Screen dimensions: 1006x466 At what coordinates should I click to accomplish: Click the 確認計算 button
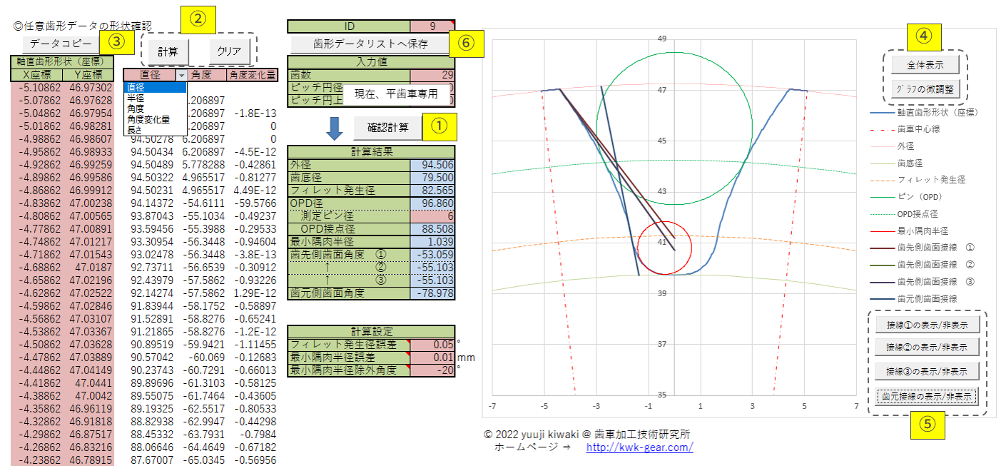(x=388, y=128)
